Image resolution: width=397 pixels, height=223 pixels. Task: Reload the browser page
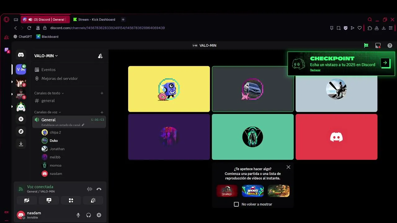(x=29, y=28)
